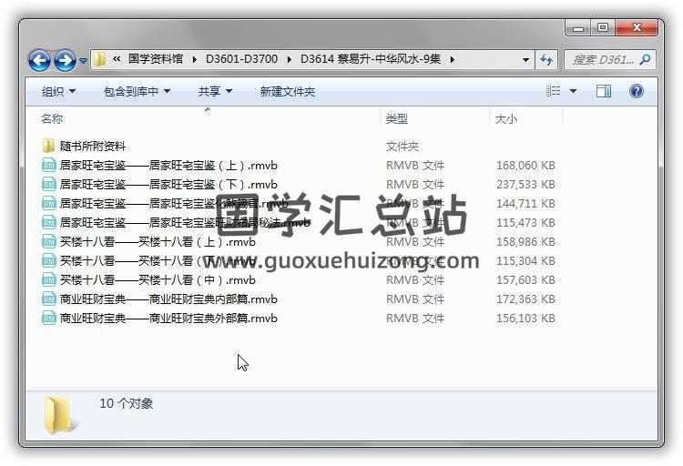Select 居家旺宅宝鉴（上）.rmvb file name

[x=168, y=165]
